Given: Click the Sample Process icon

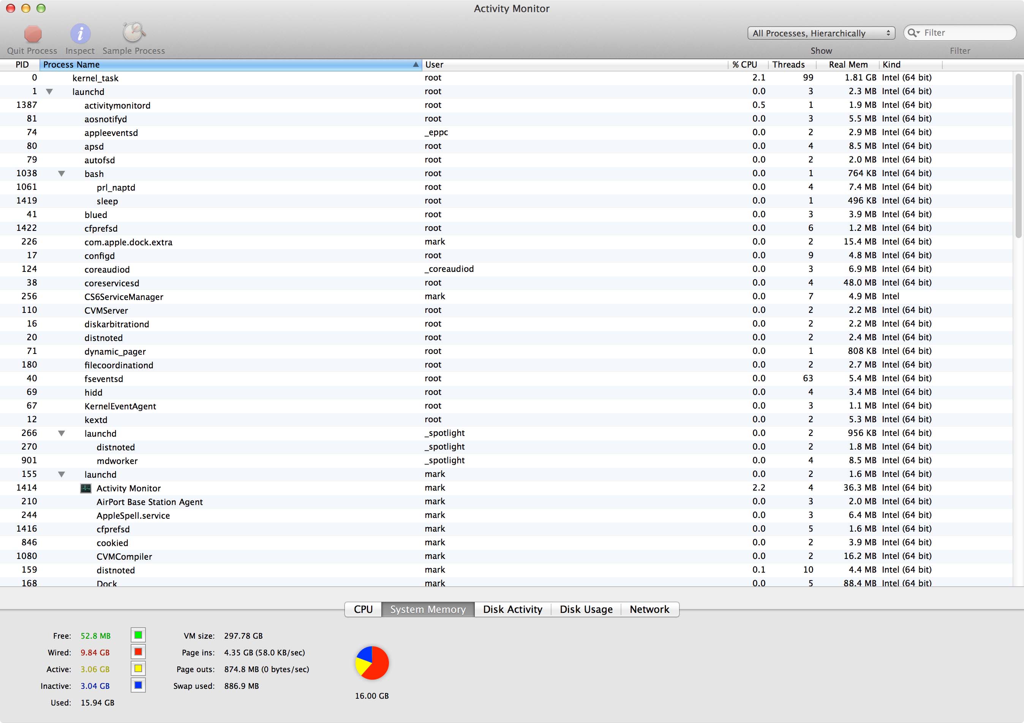Looking at the screenshot, I should [134, 33].
